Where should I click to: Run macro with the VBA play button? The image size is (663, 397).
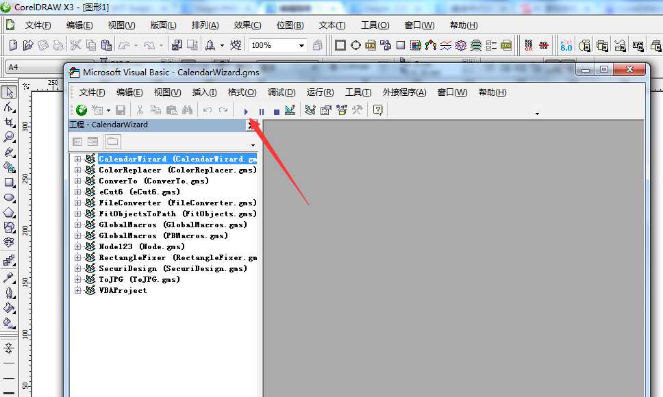click(x=246, y=112)
